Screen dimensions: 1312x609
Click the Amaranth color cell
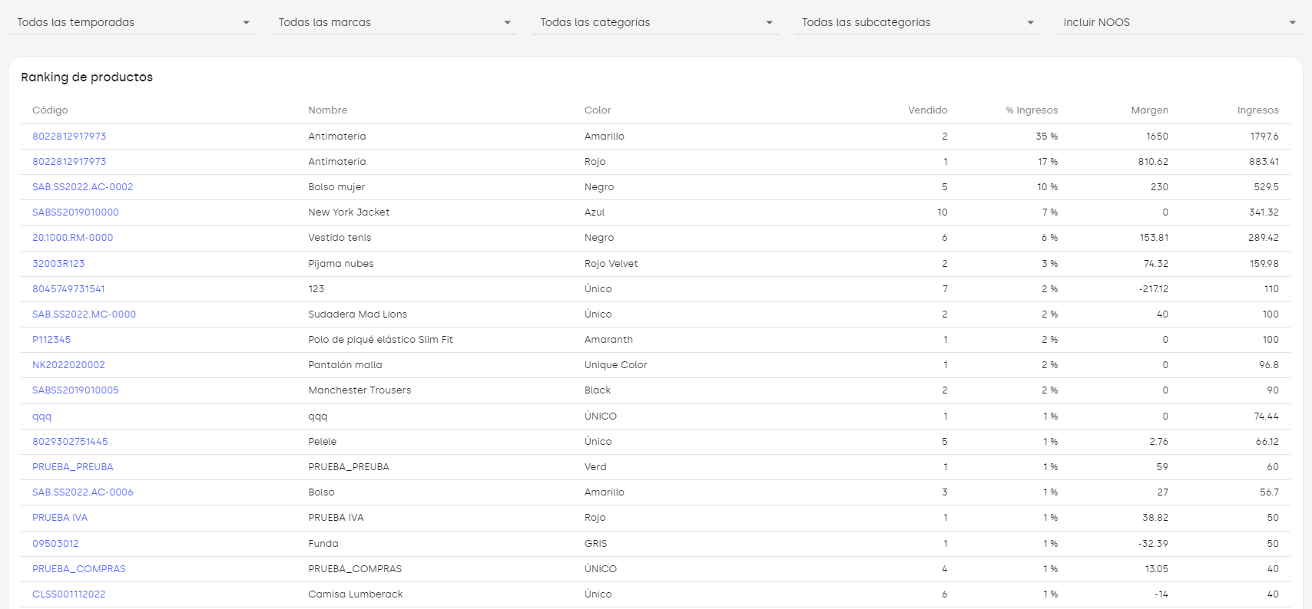(608, 339)
